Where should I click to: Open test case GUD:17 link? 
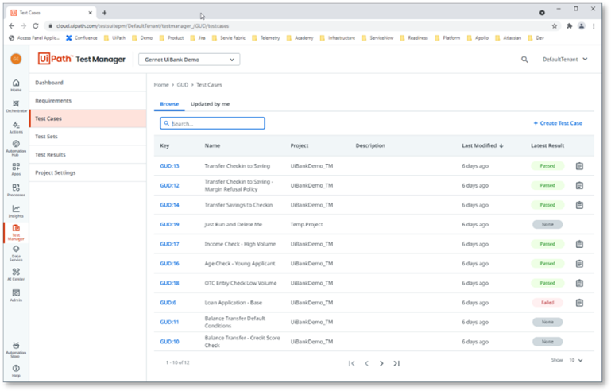tap(169, 244)
